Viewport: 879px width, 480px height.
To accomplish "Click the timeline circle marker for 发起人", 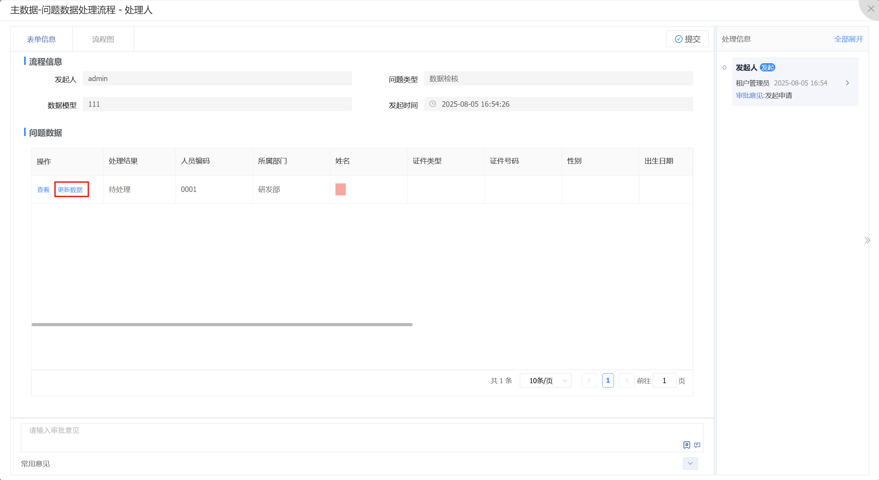I will [724, 68].
